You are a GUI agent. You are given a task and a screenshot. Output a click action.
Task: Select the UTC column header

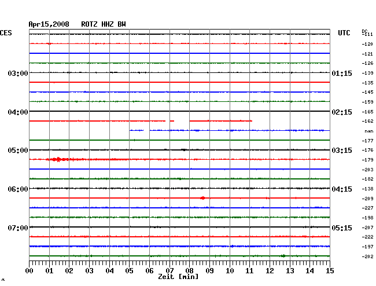coord(344,33)
